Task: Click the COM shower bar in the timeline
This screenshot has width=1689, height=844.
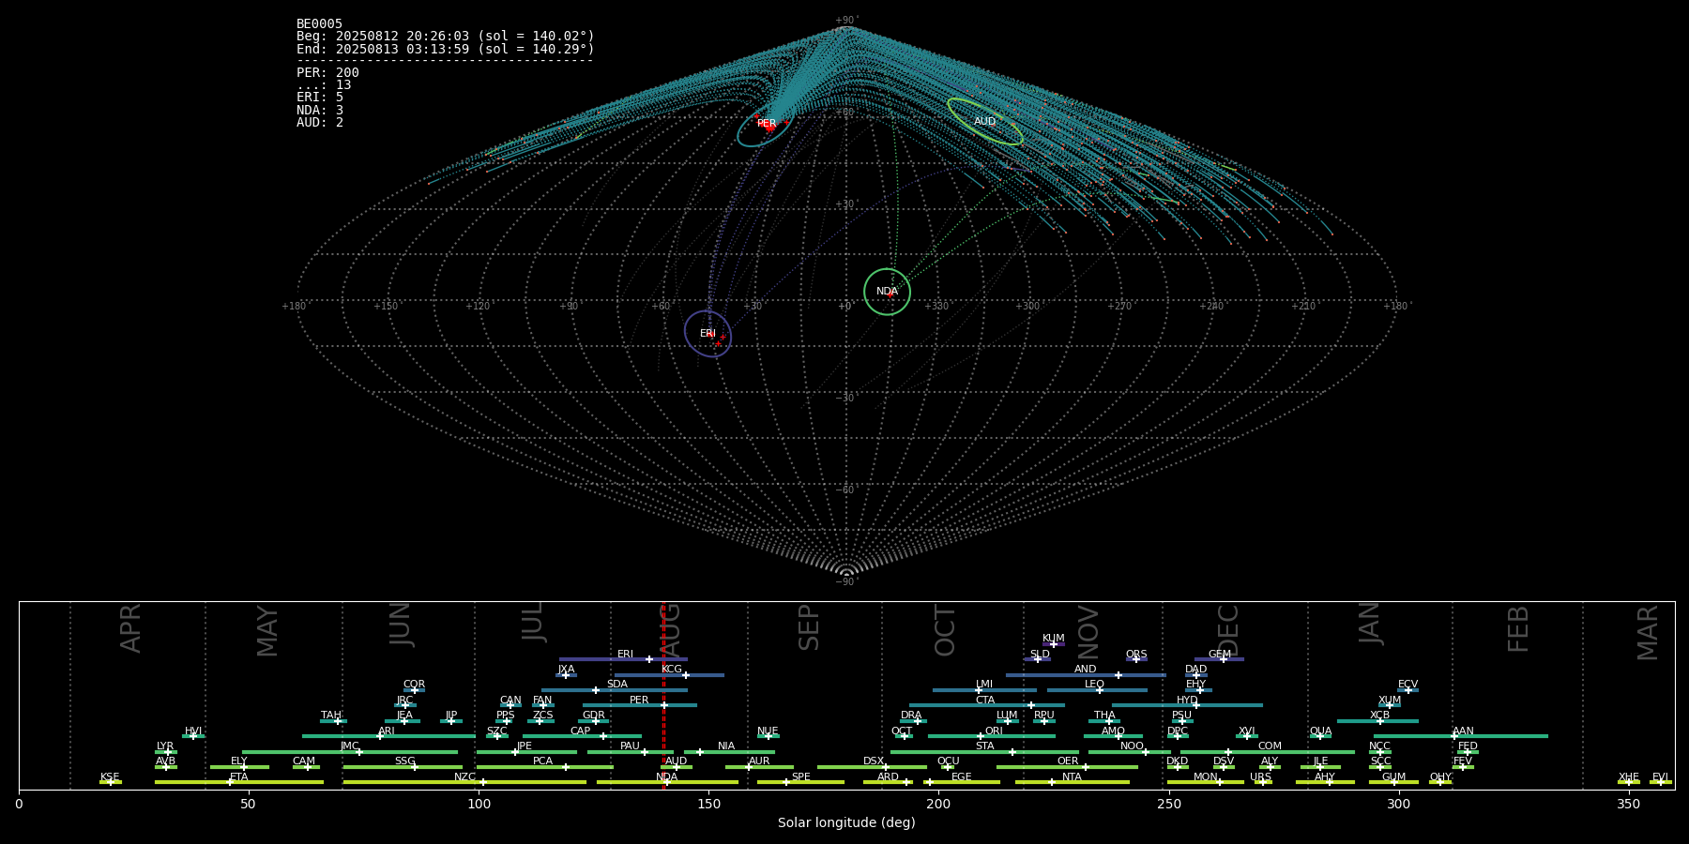Action: pyautogui.click(x=1268, y=752)
